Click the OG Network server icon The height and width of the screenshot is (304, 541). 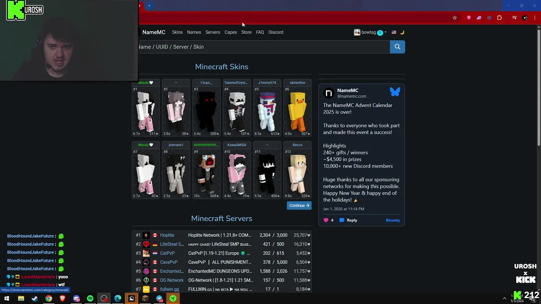(x=146, y=280)
